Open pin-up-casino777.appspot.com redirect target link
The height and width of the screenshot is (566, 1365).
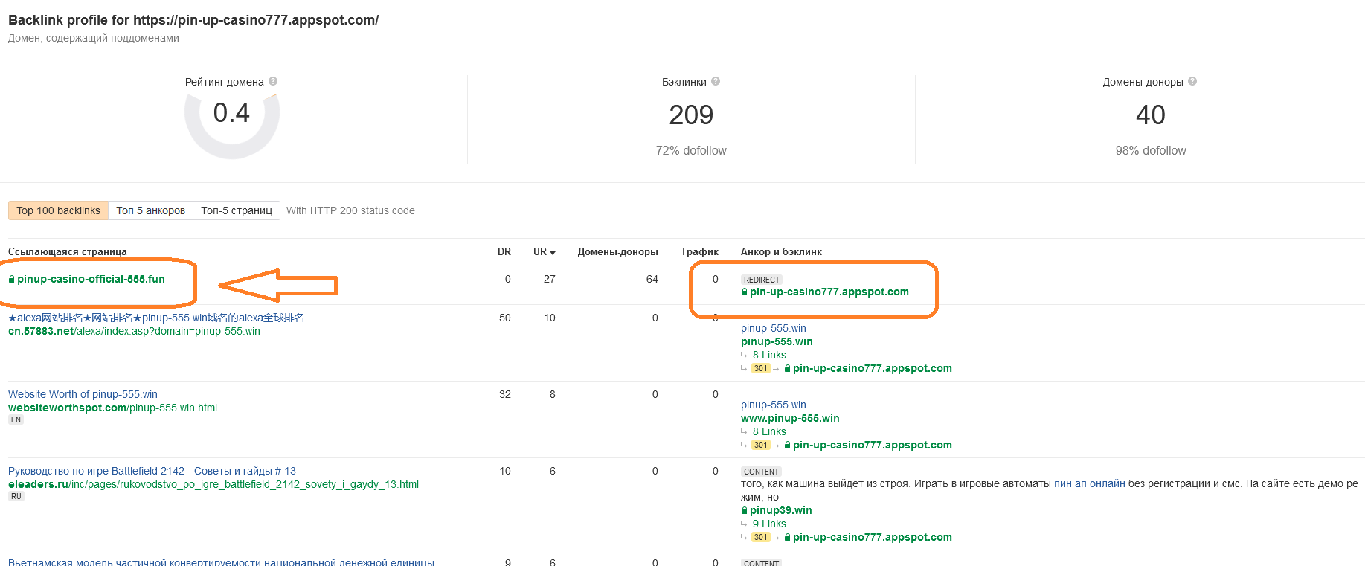pos(829,292)
